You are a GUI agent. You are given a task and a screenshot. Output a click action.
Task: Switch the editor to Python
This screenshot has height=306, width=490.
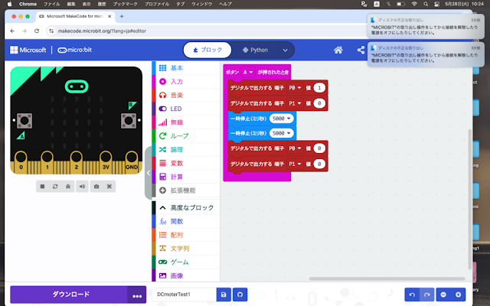coord(256,50)
